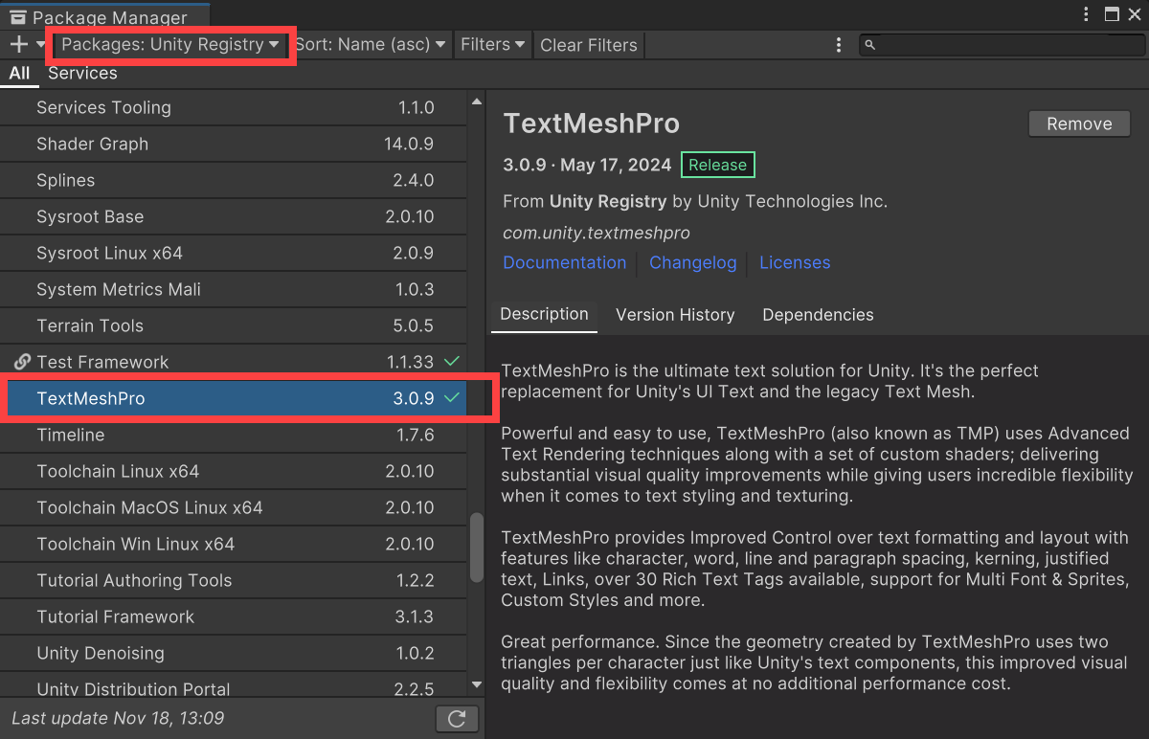The width and height of the screenshot is (1149, 739).
Task: Click the search magnifier icon
Action: [x=869, y=45]
